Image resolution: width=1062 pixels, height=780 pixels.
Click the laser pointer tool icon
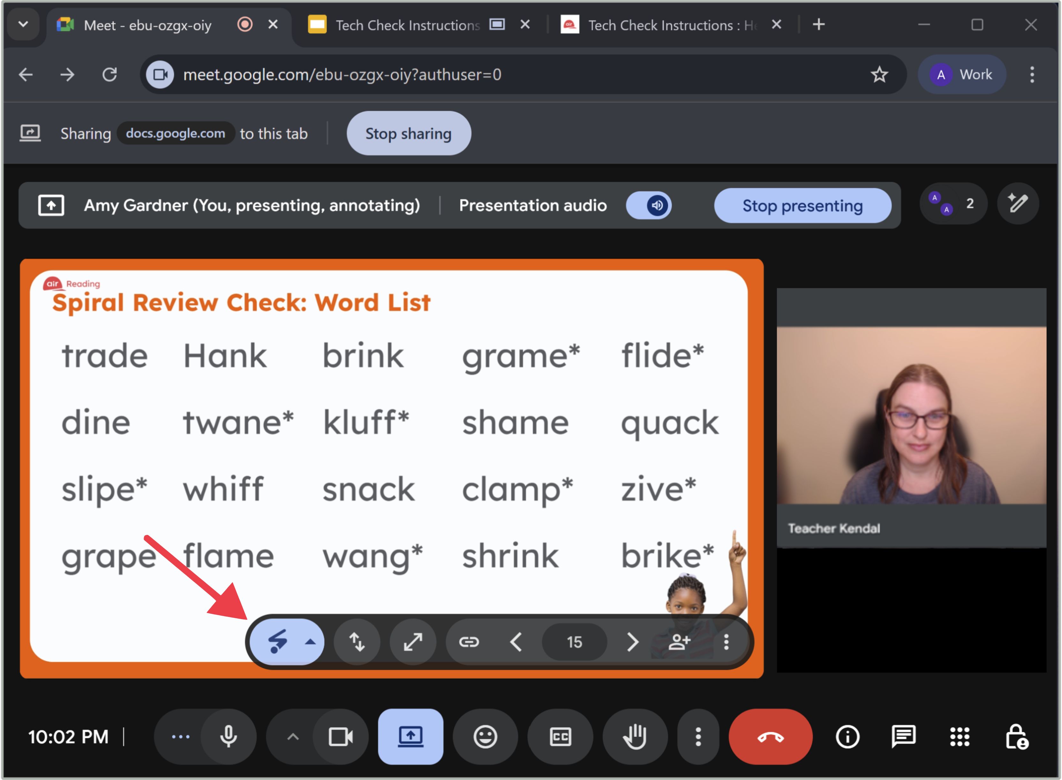coord(278,642)
